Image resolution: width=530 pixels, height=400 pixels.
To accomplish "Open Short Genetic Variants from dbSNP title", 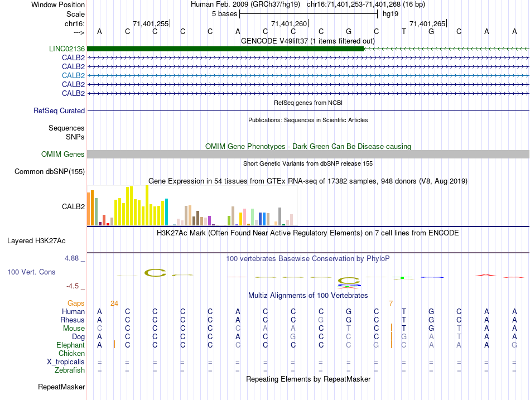I will 308,163.
